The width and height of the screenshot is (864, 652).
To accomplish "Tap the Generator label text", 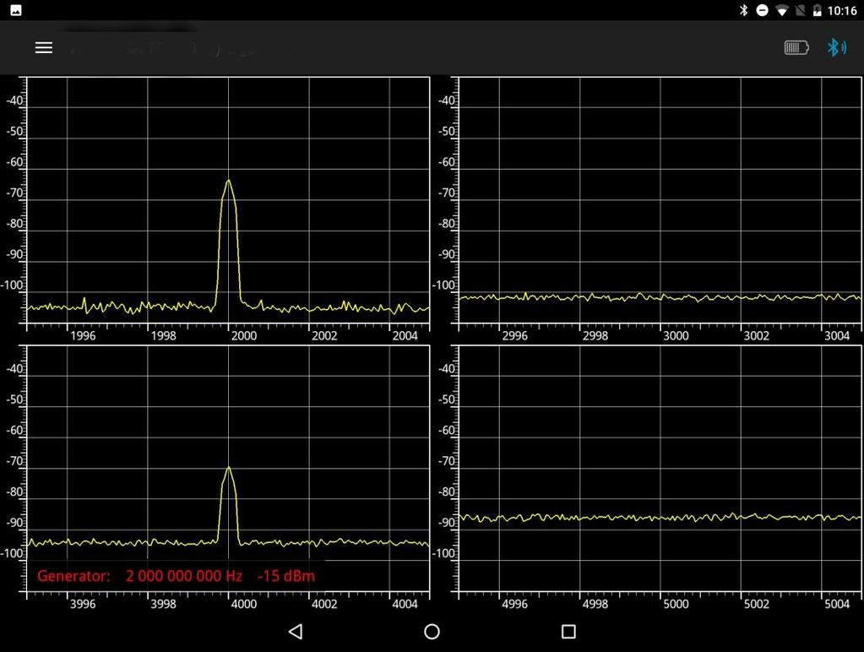I will (x=73, y=576).
